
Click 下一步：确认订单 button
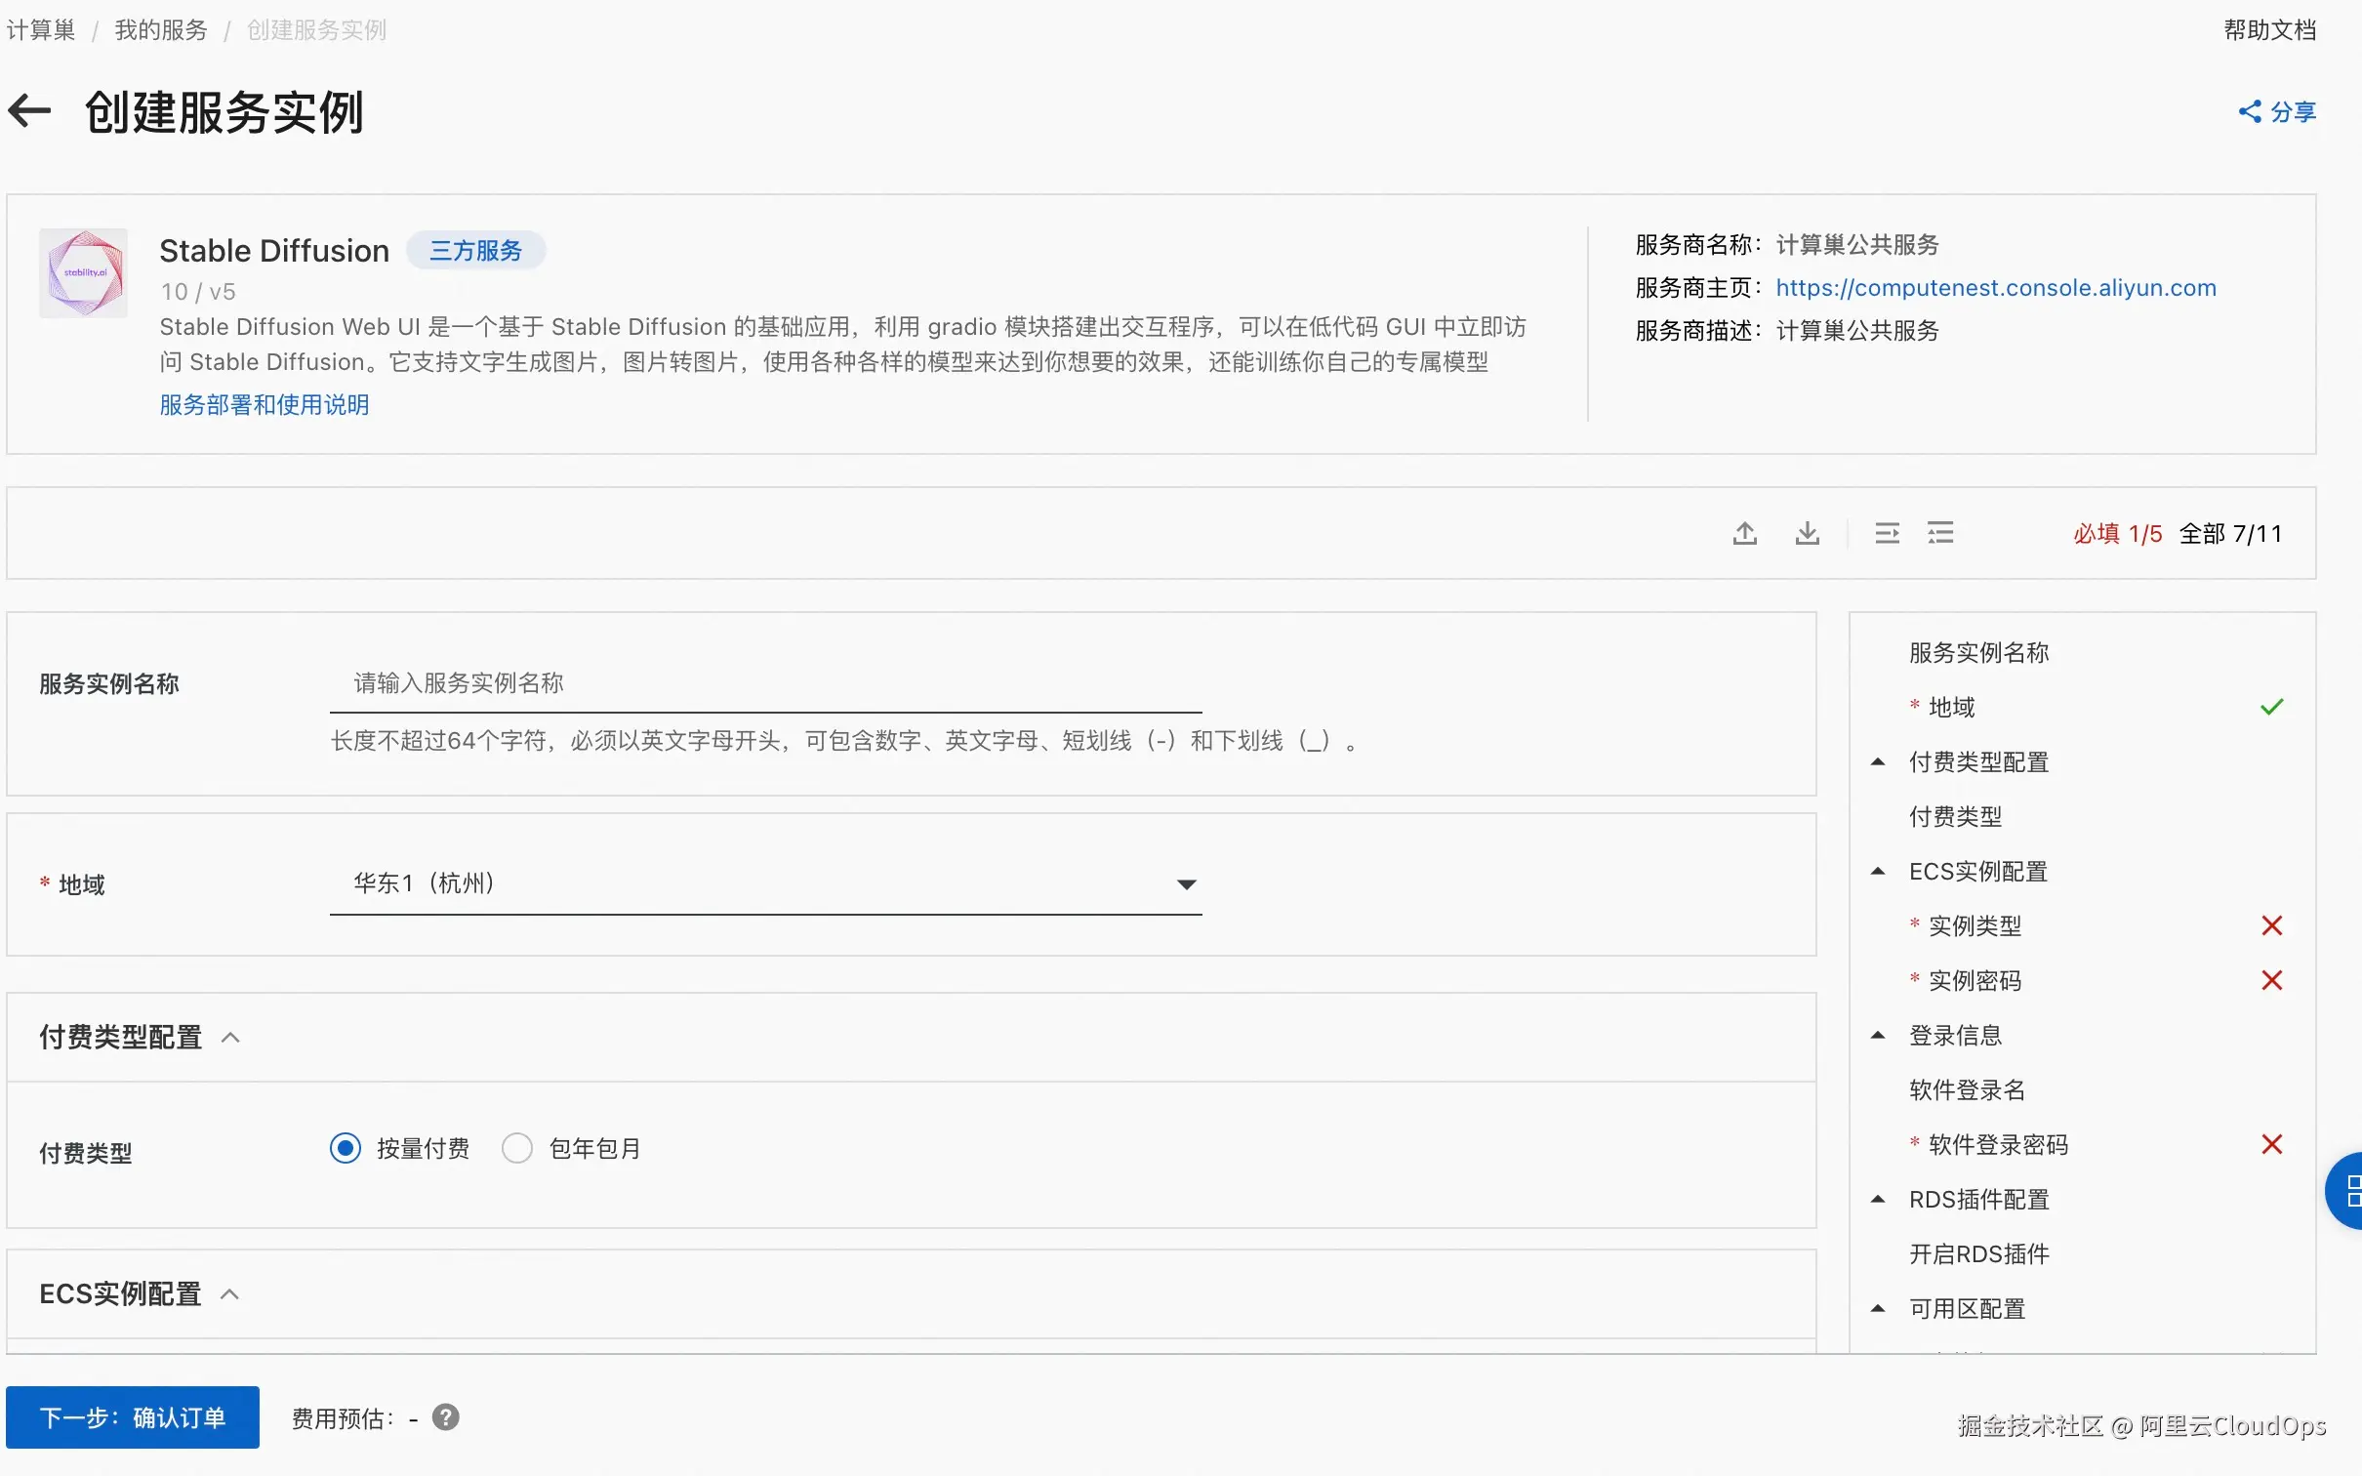133,1417
